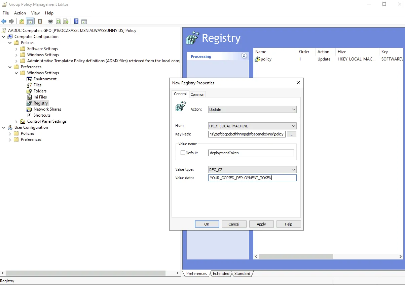This screenshot has width=405, height=285.
Task: Click the Refresh toolbar icon
Action: (x=58, y=22)
